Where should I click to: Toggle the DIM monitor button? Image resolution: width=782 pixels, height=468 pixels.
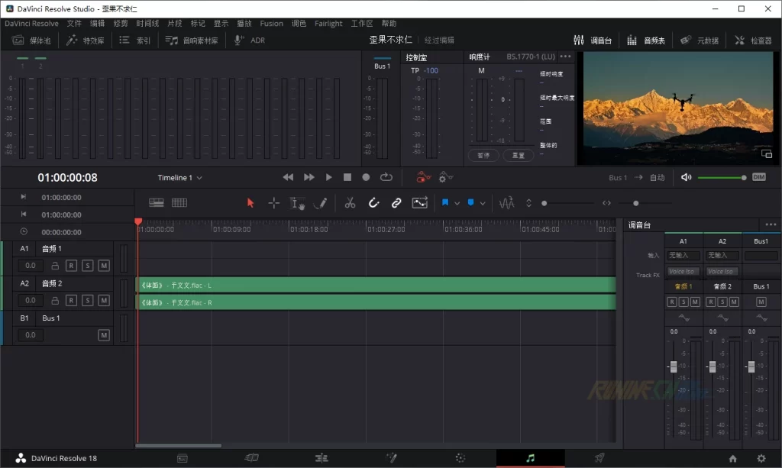click(x=758, y=177)
